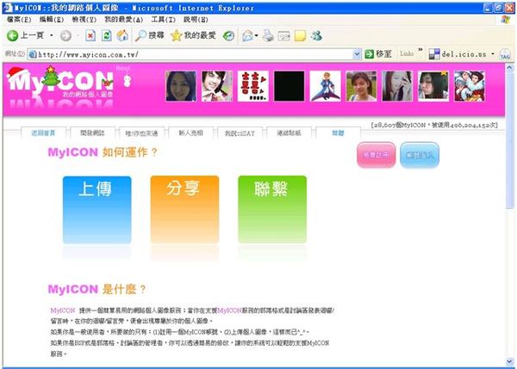Click the green 聯繫 contact tile

pyautogui.click(x=272, y=210)
